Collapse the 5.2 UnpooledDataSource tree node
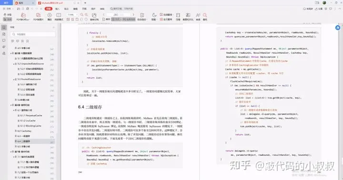Viewport: 343px width, 180px height. coord(14,64)
